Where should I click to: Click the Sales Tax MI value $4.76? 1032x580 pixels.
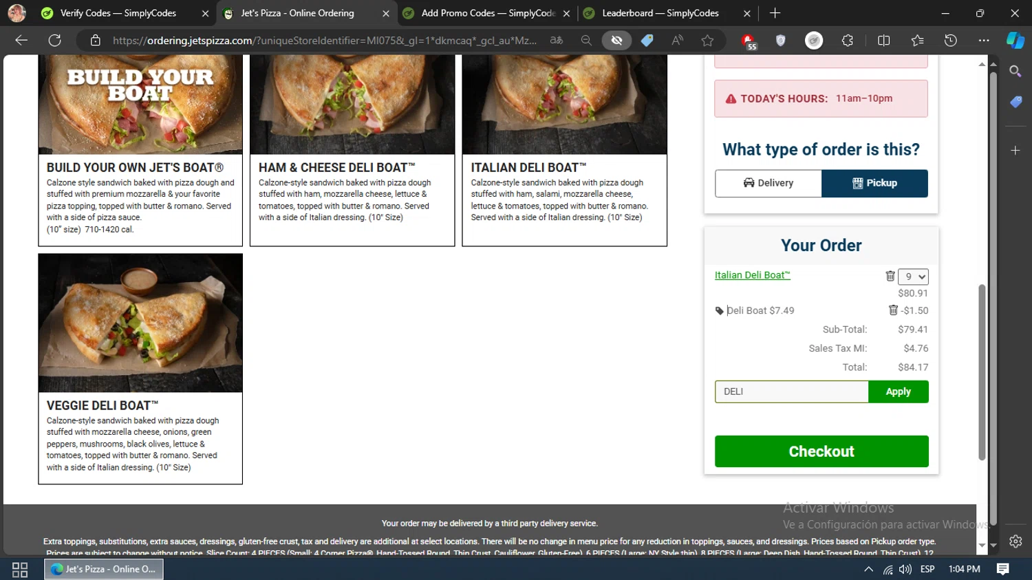tap(916, 348)
